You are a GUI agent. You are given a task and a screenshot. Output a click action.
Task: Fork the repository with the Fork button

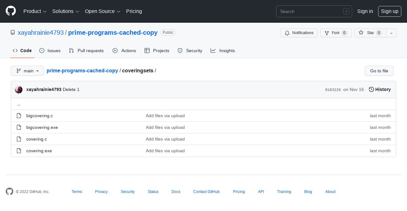coord(336,33)
